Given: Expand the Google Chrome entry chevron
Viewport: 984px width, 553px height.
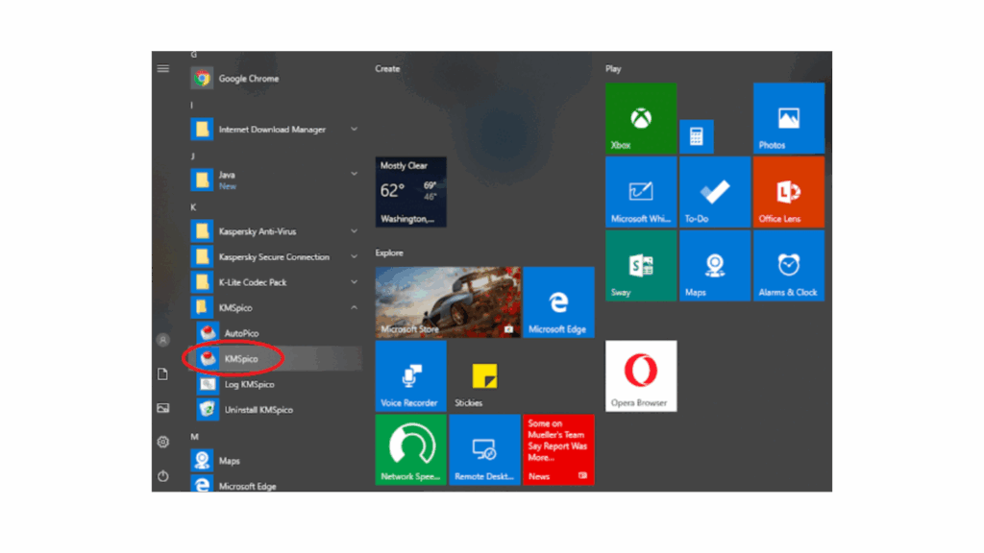Looking at the screenshot, I should click(x=354, y=78).
